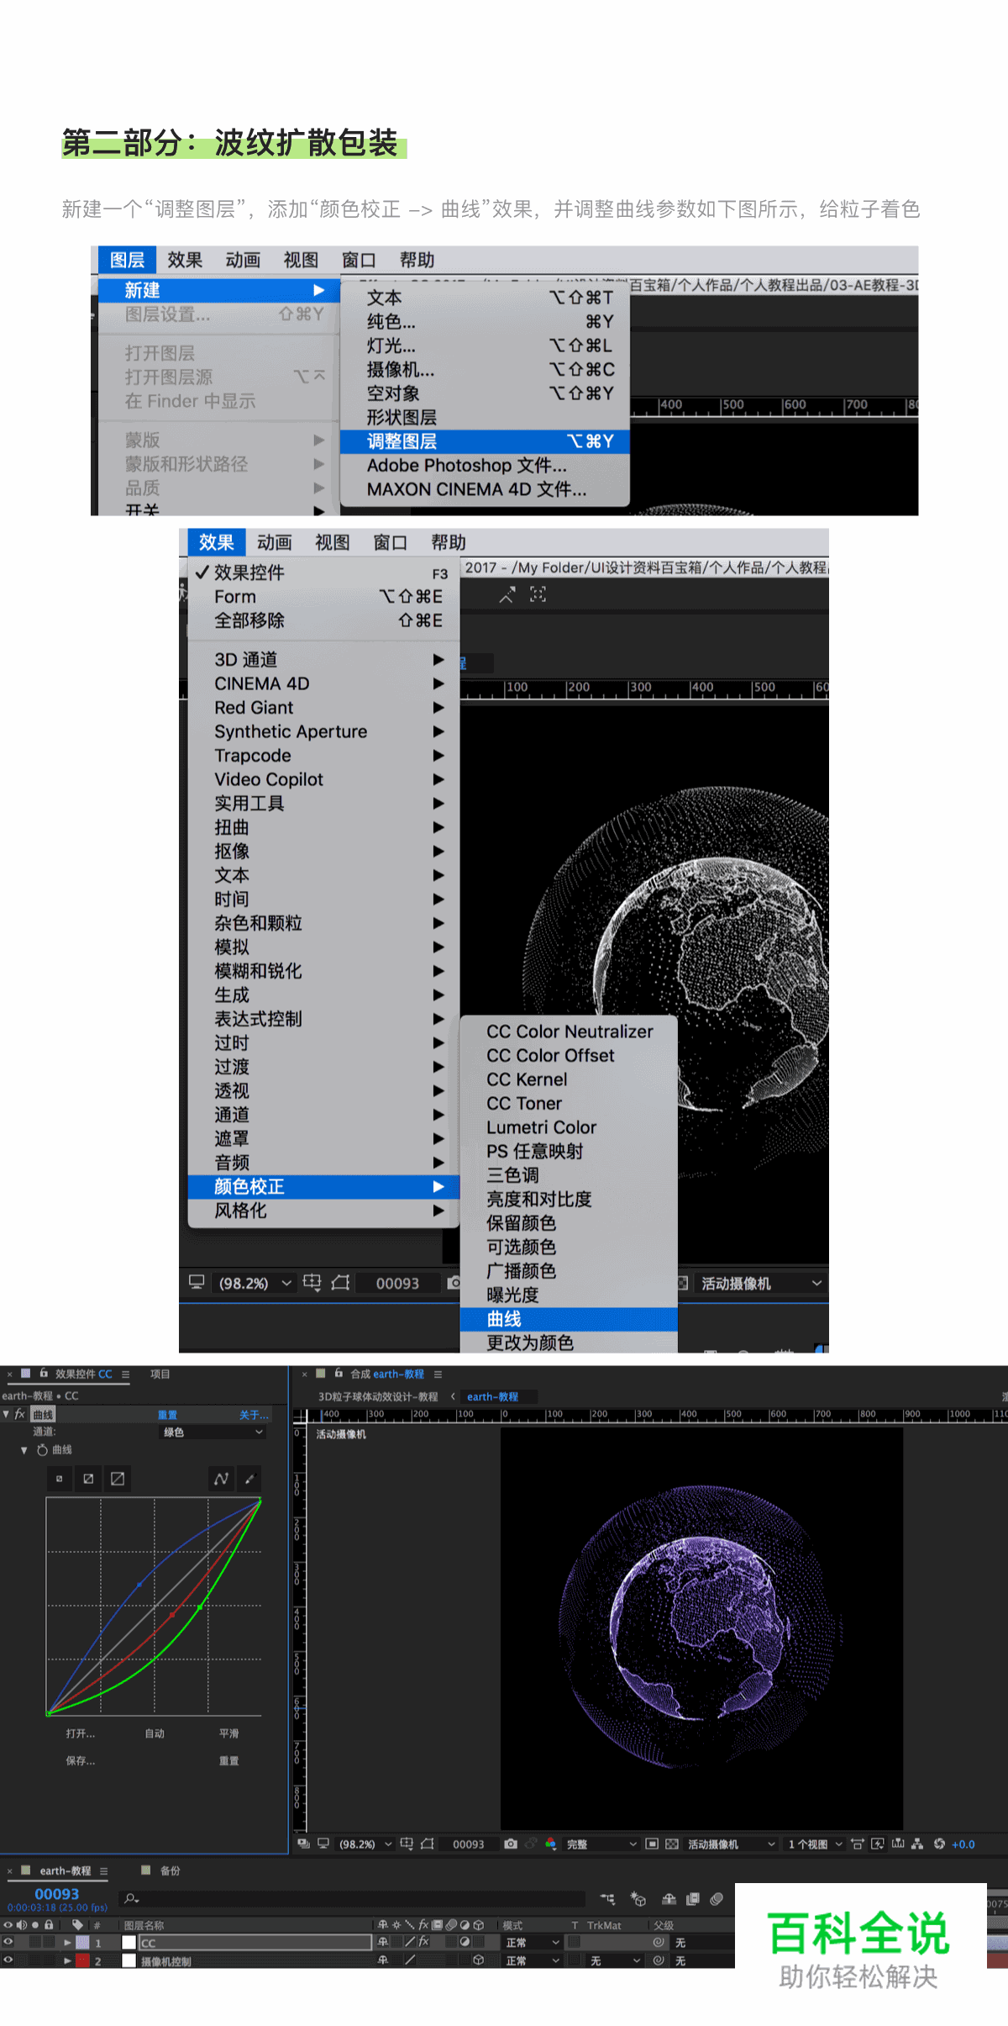Click the 重置 link beside 曲线 effect

tap(167, 1415)
